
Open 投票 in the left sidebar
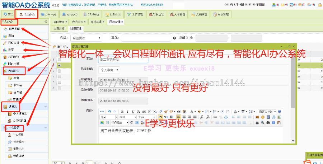click(x=24, y=50)
